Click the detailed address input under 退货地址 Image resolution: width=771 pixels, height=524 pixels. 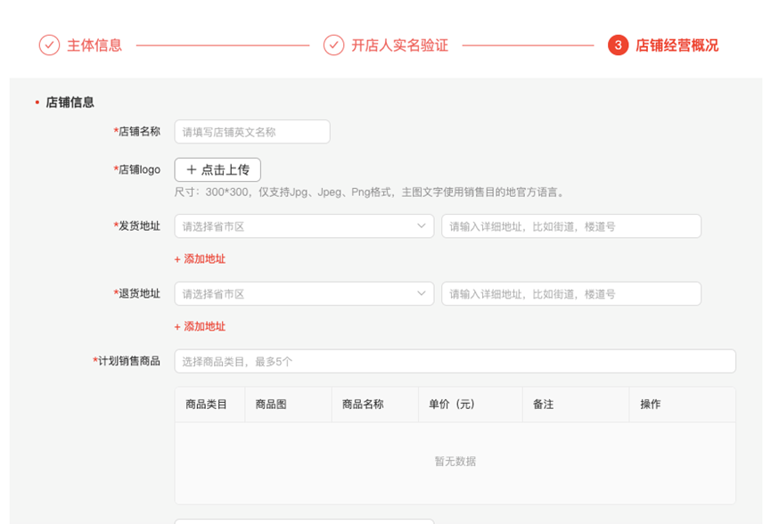[570, 293]
